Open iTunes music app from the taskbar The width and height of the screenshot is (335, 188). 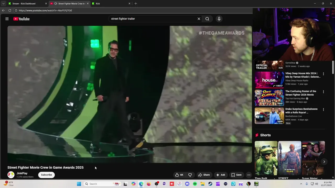pyautogui.click(x=179, y=184)
